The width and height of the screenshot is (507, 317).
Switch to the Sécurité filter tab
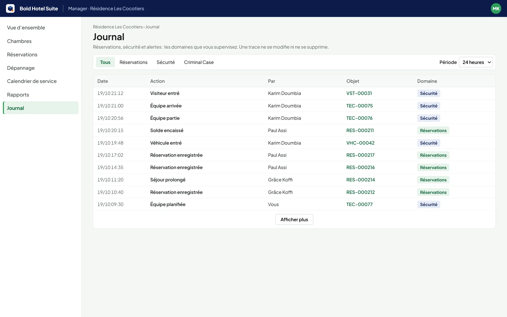(x=166, y=62)
